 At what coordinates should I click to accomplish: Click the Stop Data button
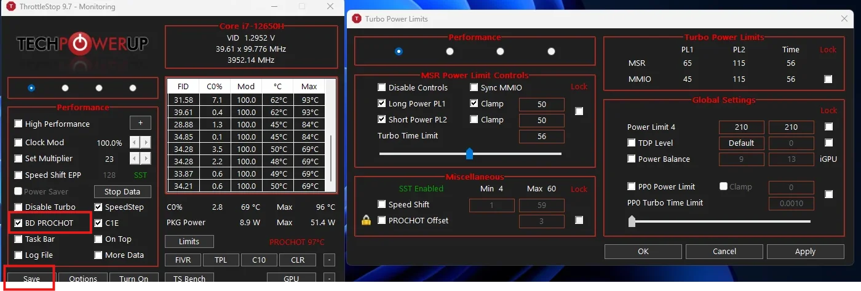click(122, 191)
